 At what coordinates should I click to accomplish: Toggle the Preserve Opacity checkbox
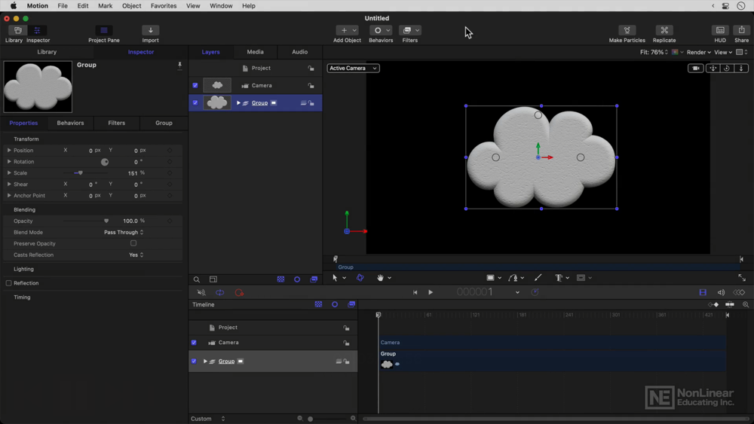[133, 243]
